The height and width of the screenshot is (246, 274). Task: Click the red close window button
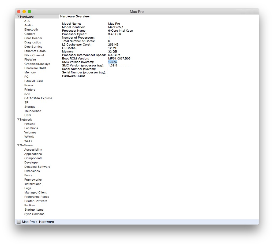tap(19, 12)
